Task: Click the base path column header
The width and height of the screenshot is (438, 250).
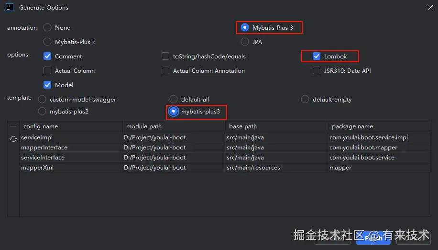Action: (x=276, y=126)
